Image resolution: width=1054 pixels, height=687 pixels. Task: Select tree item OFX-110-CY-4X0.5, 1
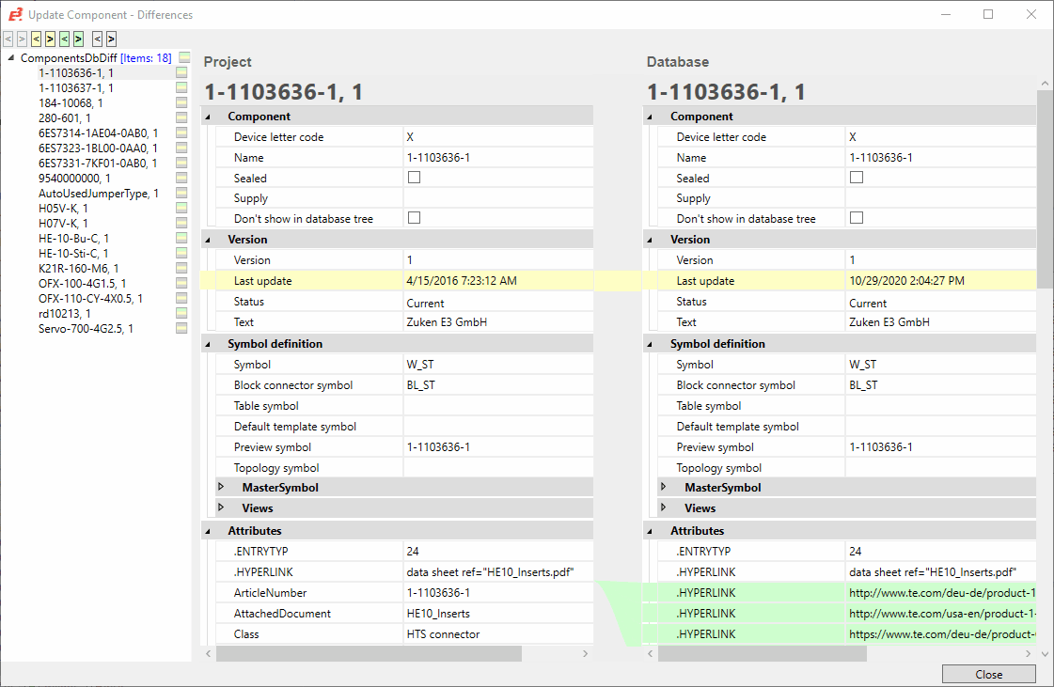(x=91, y=299)
